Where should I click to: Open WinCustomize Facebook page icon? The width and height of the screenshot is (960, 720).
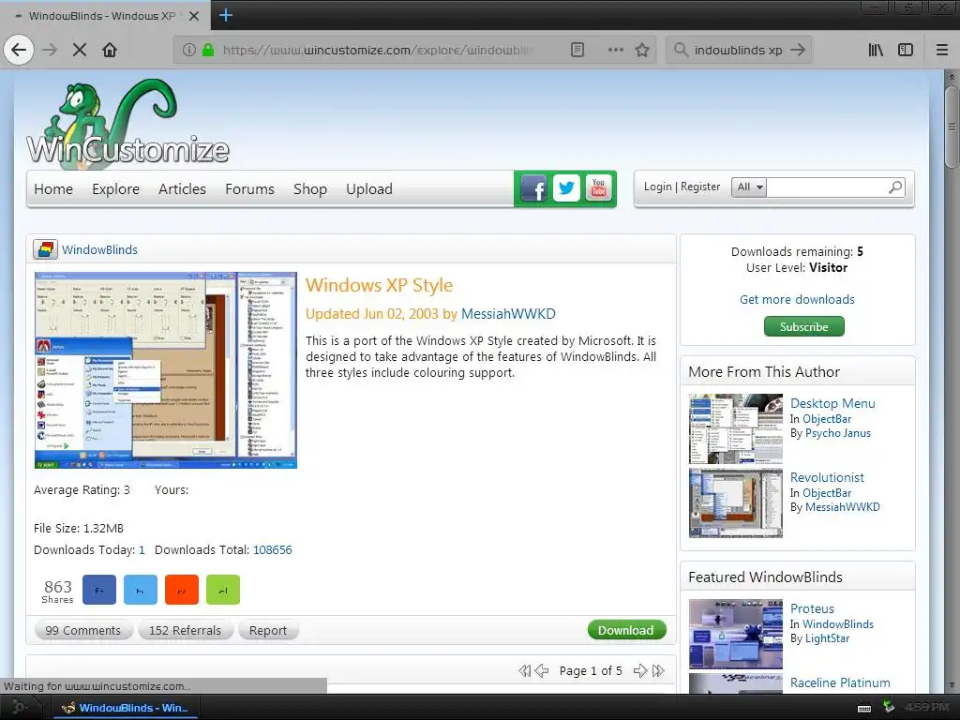point(533,188)
